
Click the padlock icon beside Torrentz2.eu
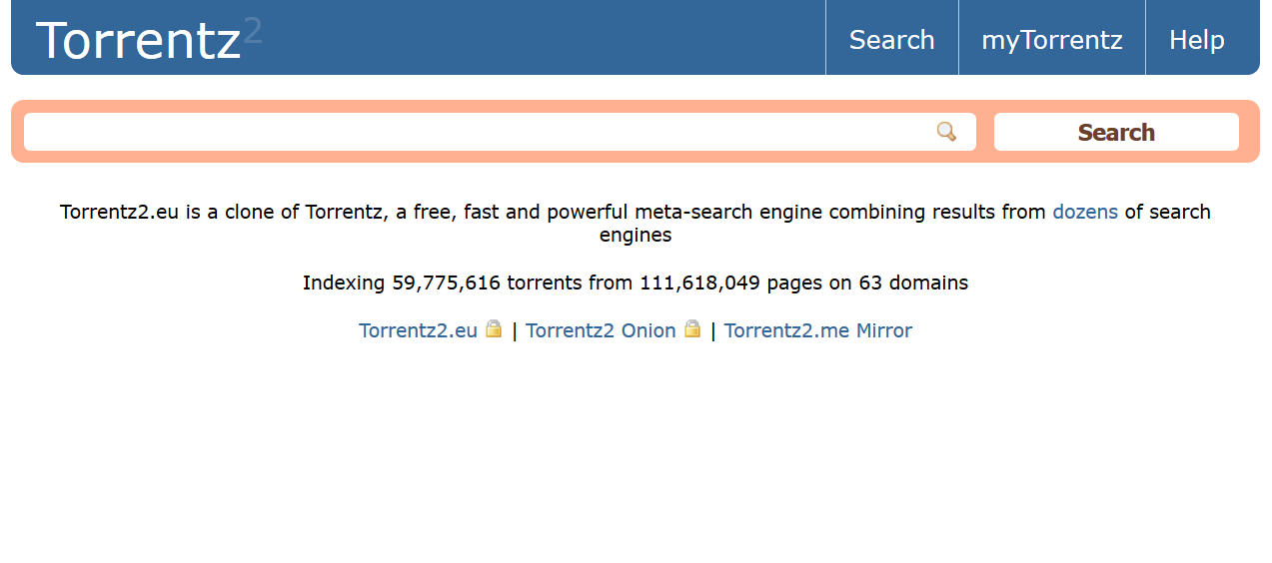coord(494,329)
